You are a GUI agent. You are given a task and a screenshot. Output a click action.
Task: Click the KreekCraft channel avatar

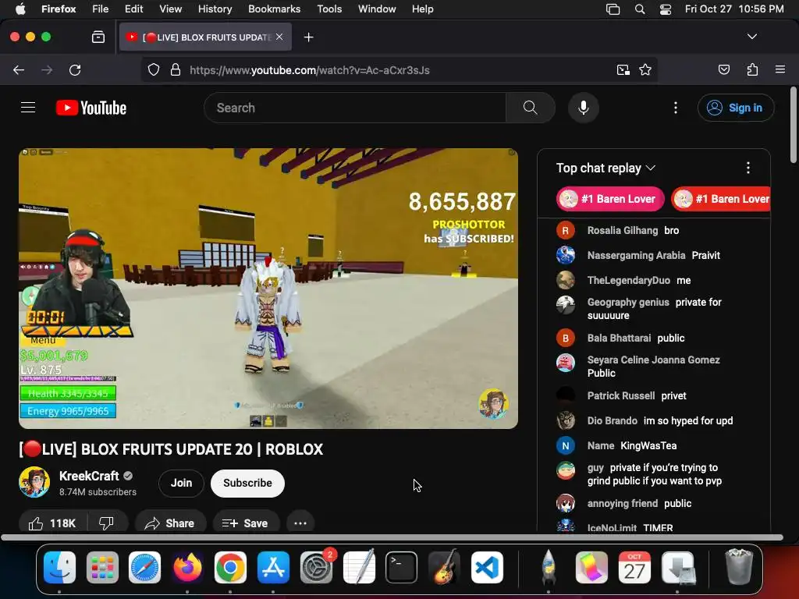click(34, 482)
